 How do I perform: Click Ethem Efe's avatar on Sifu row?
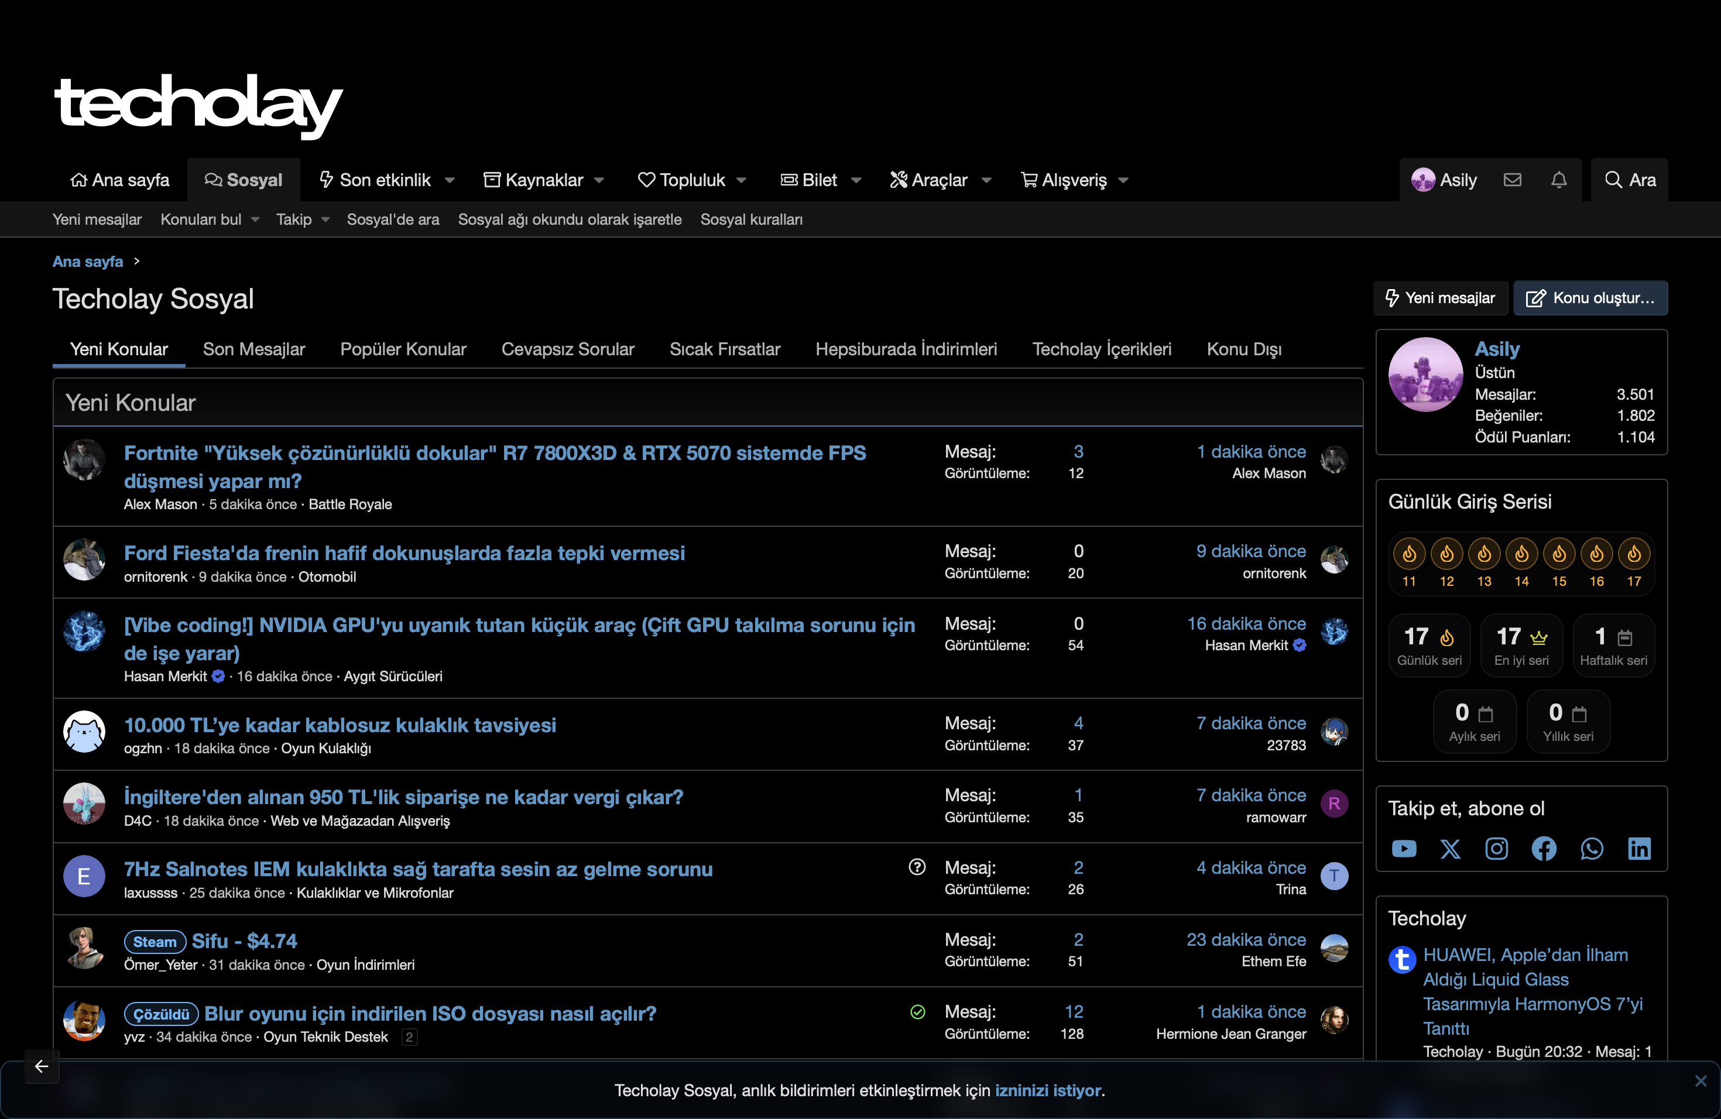(x=1334, y=948)
